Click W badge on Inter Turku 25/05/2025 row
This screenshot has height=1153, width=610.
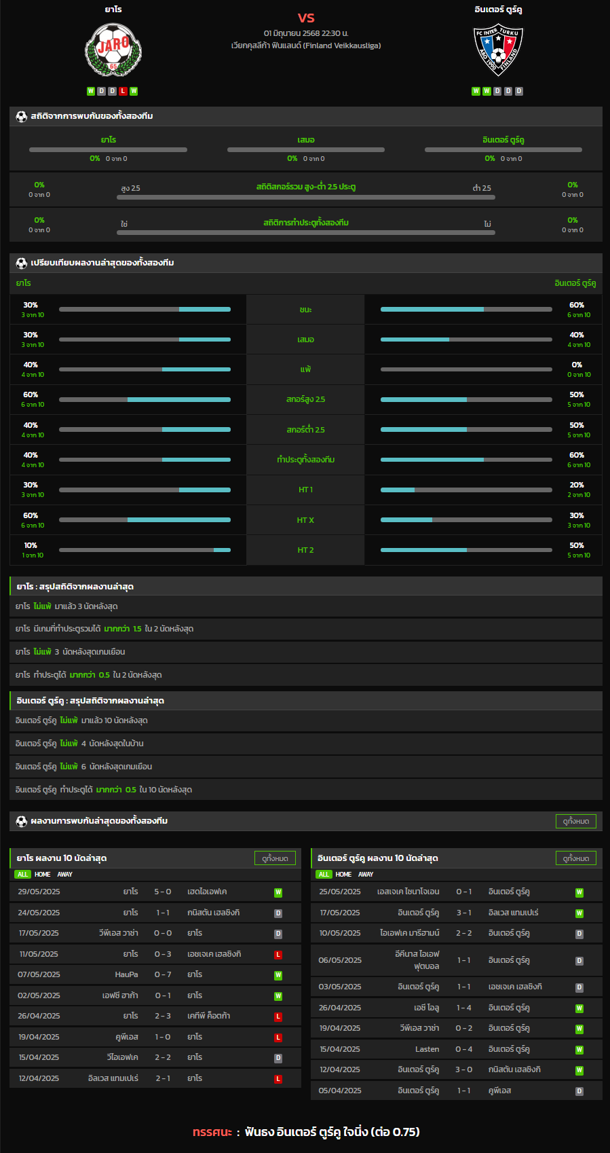click(x=579, y=892)
